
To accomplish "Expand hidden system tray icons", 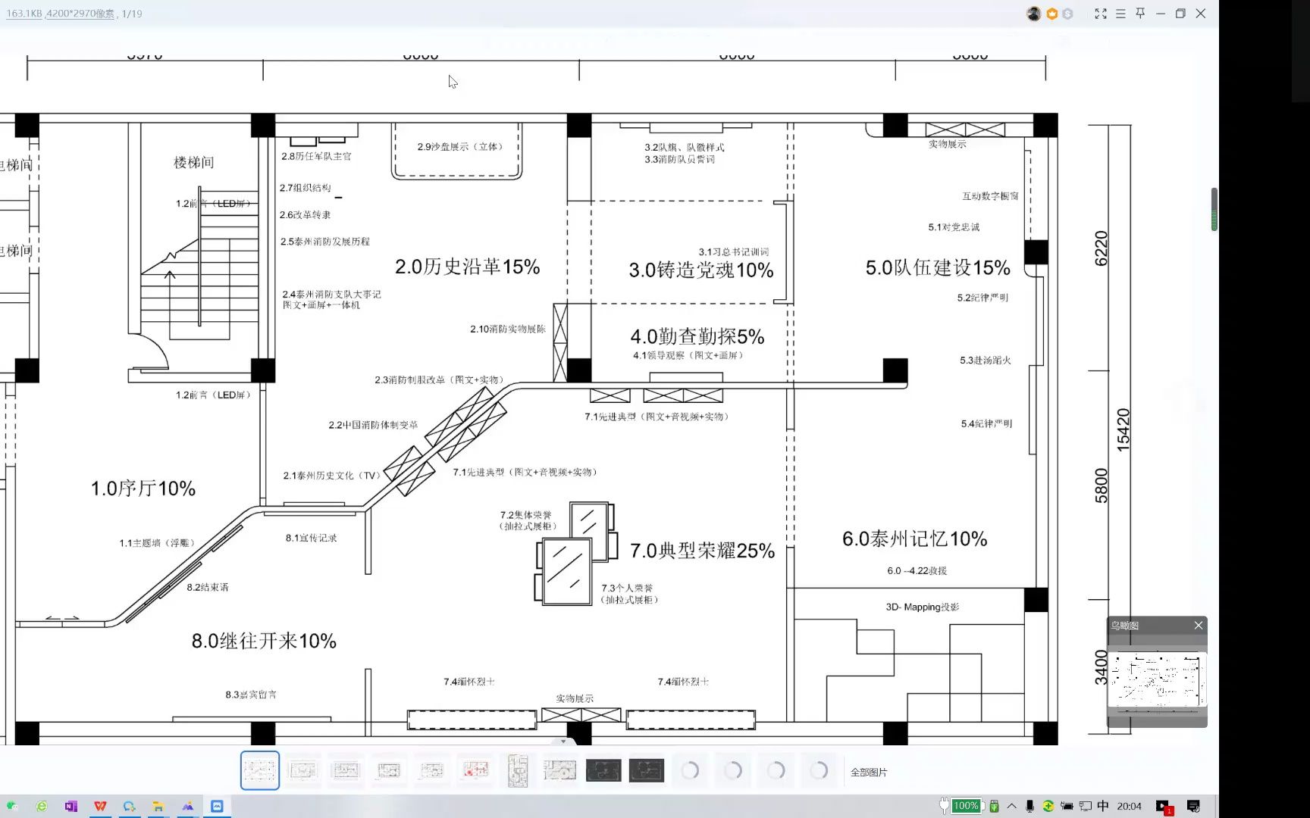I will [x=1012, y=806].
